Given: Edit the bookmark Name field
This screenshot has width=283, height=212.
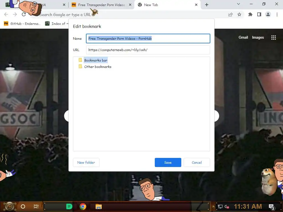Looking at the screenshot, I should tap(148, 38).
